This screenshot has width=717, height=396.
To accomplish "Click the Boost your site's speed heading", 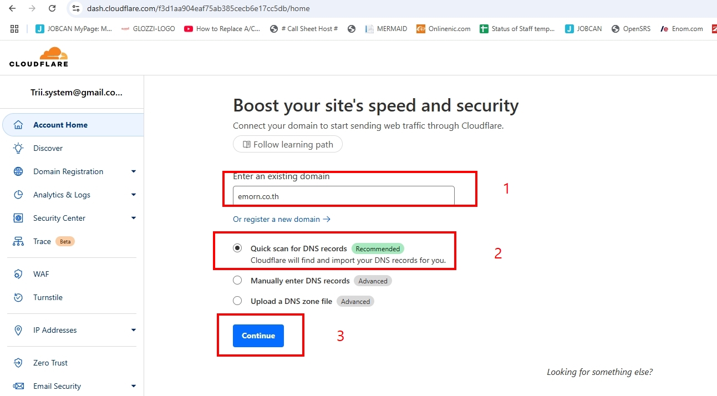I will [x=376, y=105].
